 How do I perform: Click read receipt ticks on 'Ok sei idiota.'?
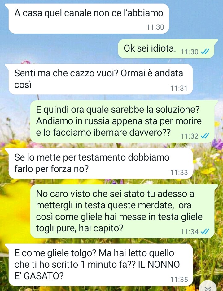coord(205,52)
